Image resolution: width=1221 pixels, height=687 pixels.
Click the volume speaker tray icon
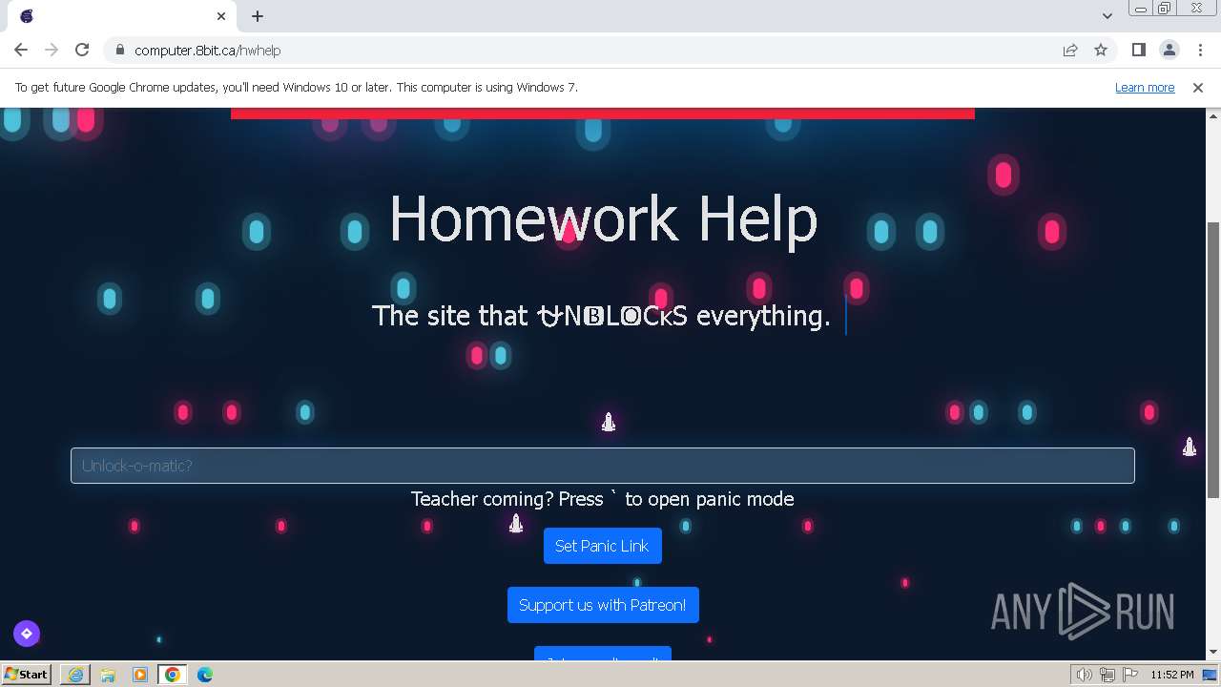pos(1085,675)
